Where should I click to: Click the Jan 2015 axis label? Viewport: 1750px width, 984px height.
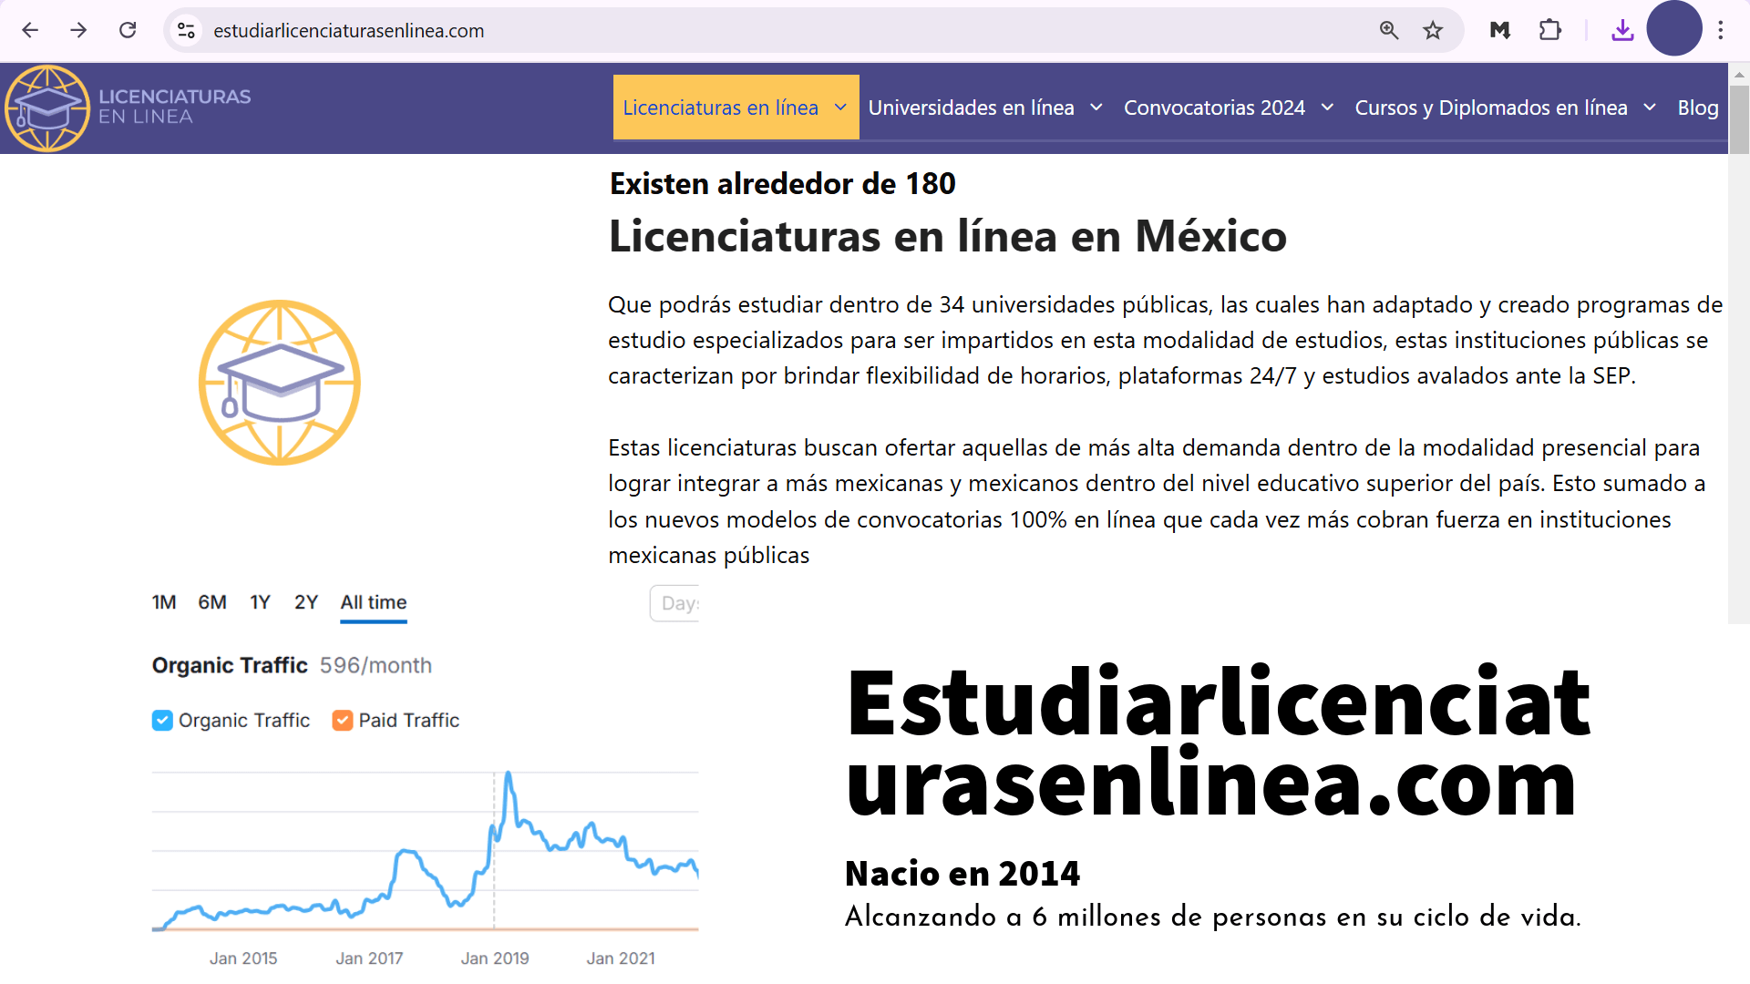pos(243,958)
